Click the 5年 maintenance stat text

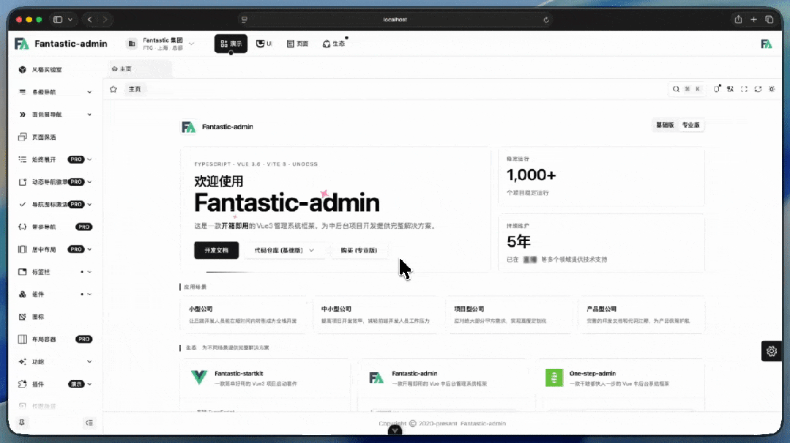tap(518, 242)
